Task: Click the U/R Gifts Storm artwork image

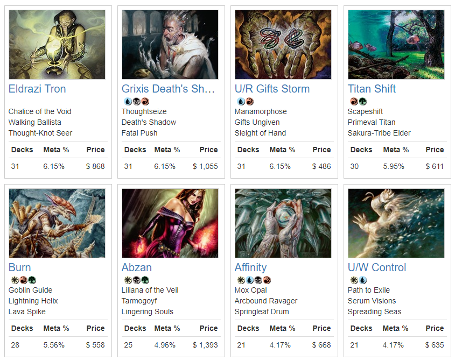Action: pos(283,45)
